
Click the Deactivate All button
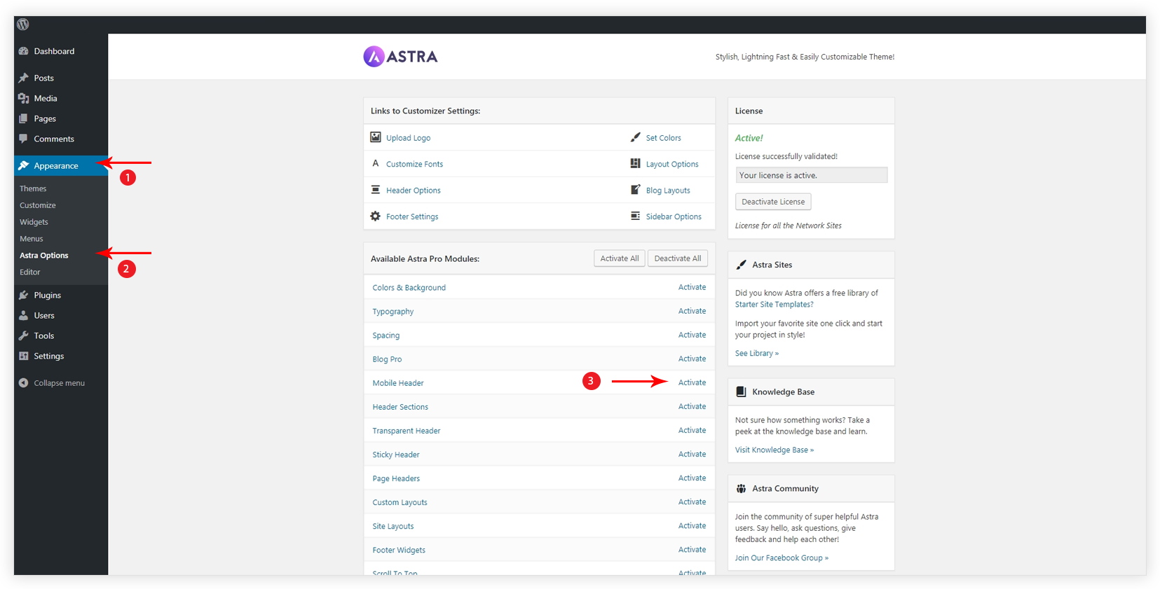678,258
